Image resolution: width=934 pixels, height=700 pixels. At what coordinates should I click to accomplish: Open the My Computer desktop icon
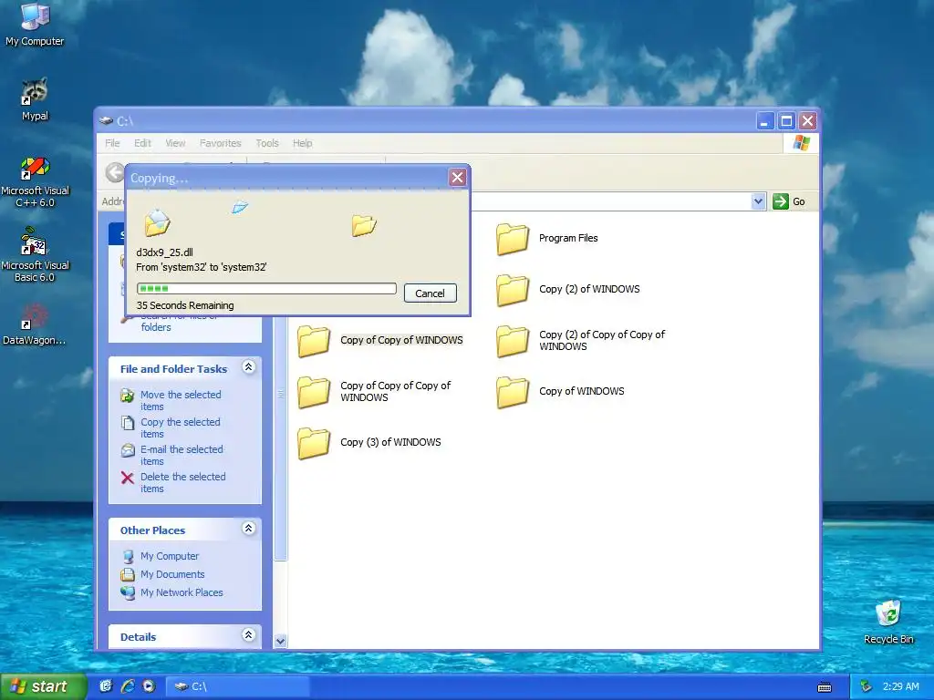(x=35, y=24)
